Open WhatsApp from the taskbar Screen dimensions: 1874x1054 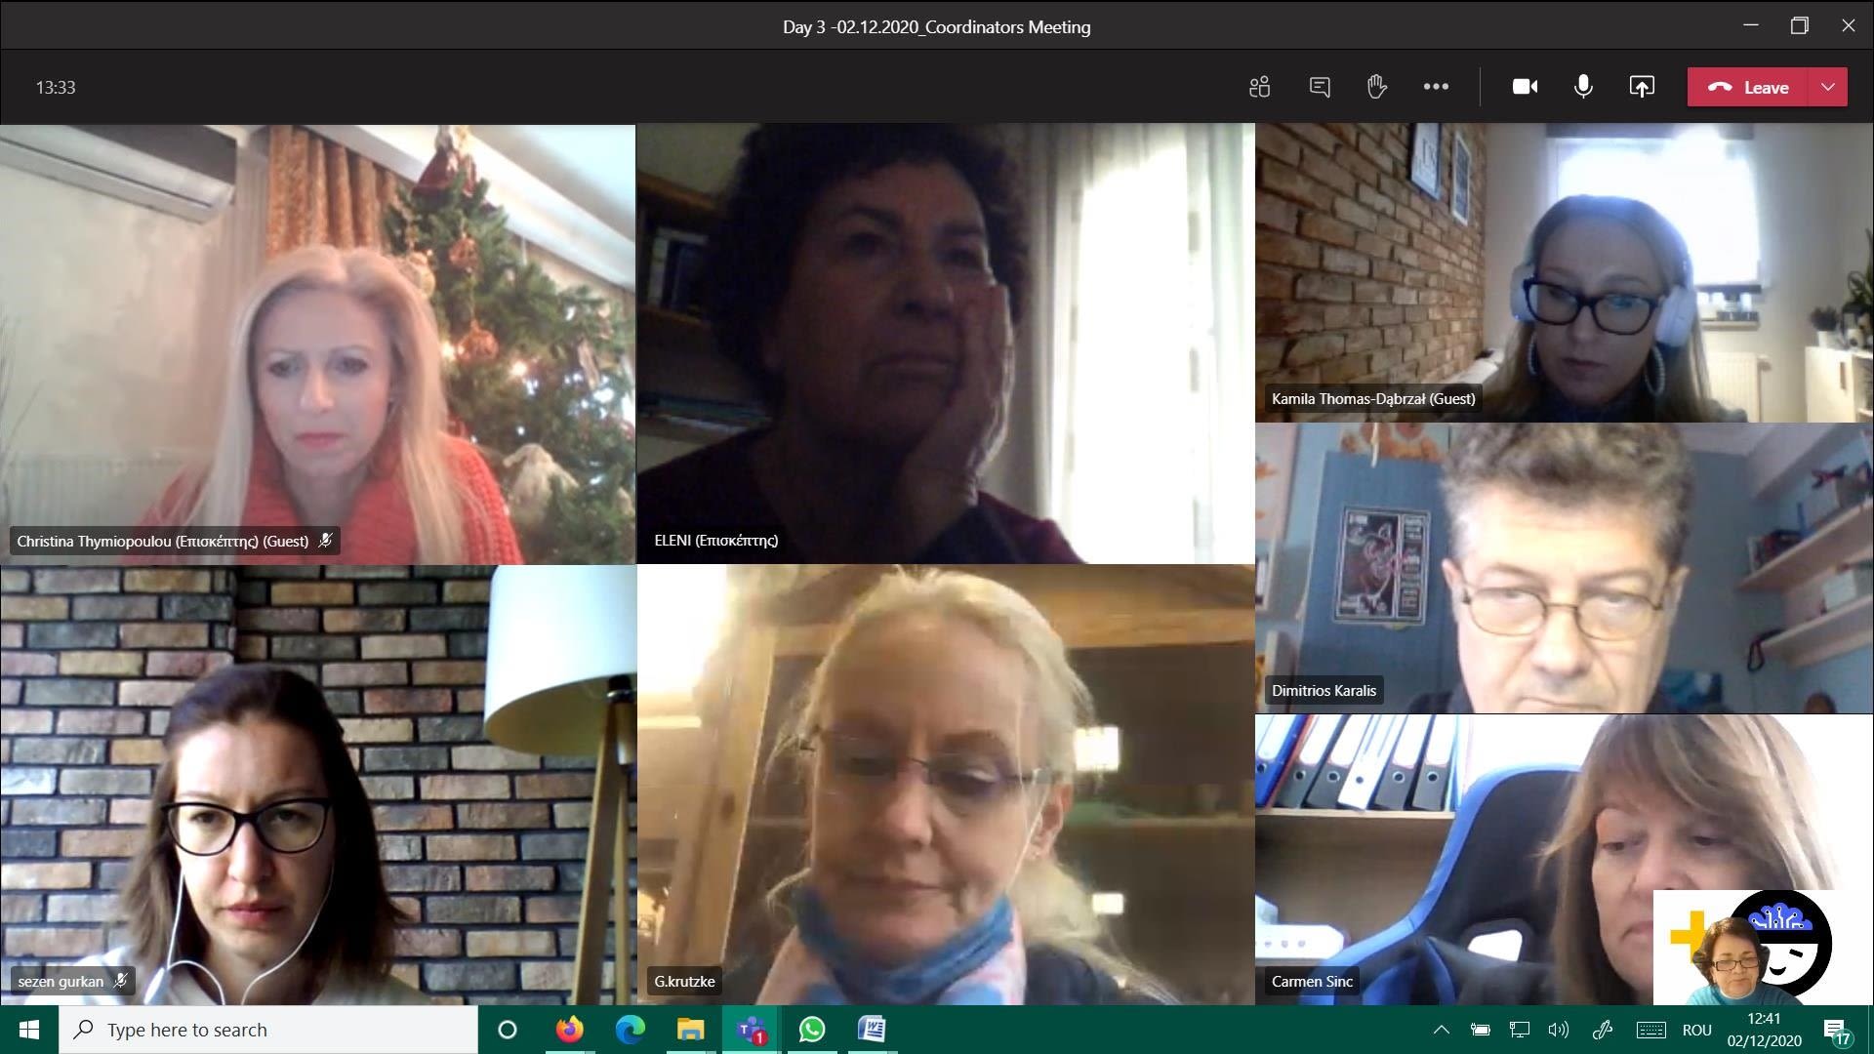pyautogui.click(x=811, y=1030)
